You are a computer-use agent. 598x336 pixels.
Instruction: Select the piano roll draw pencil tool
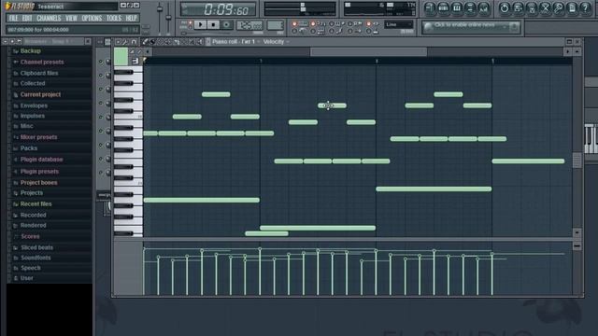145,42
